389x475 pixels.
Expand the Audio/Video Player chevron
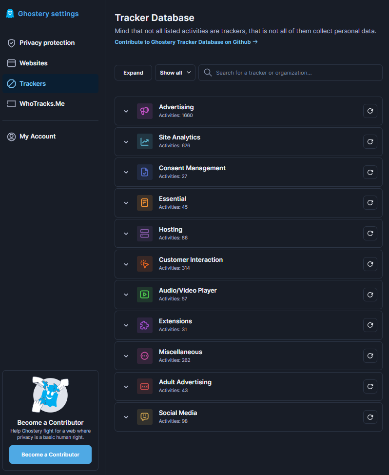point(126,295)
